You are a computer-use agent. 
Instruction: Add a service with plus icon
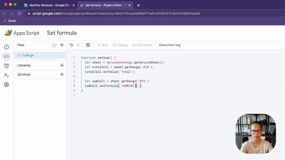tap(62, 74)
